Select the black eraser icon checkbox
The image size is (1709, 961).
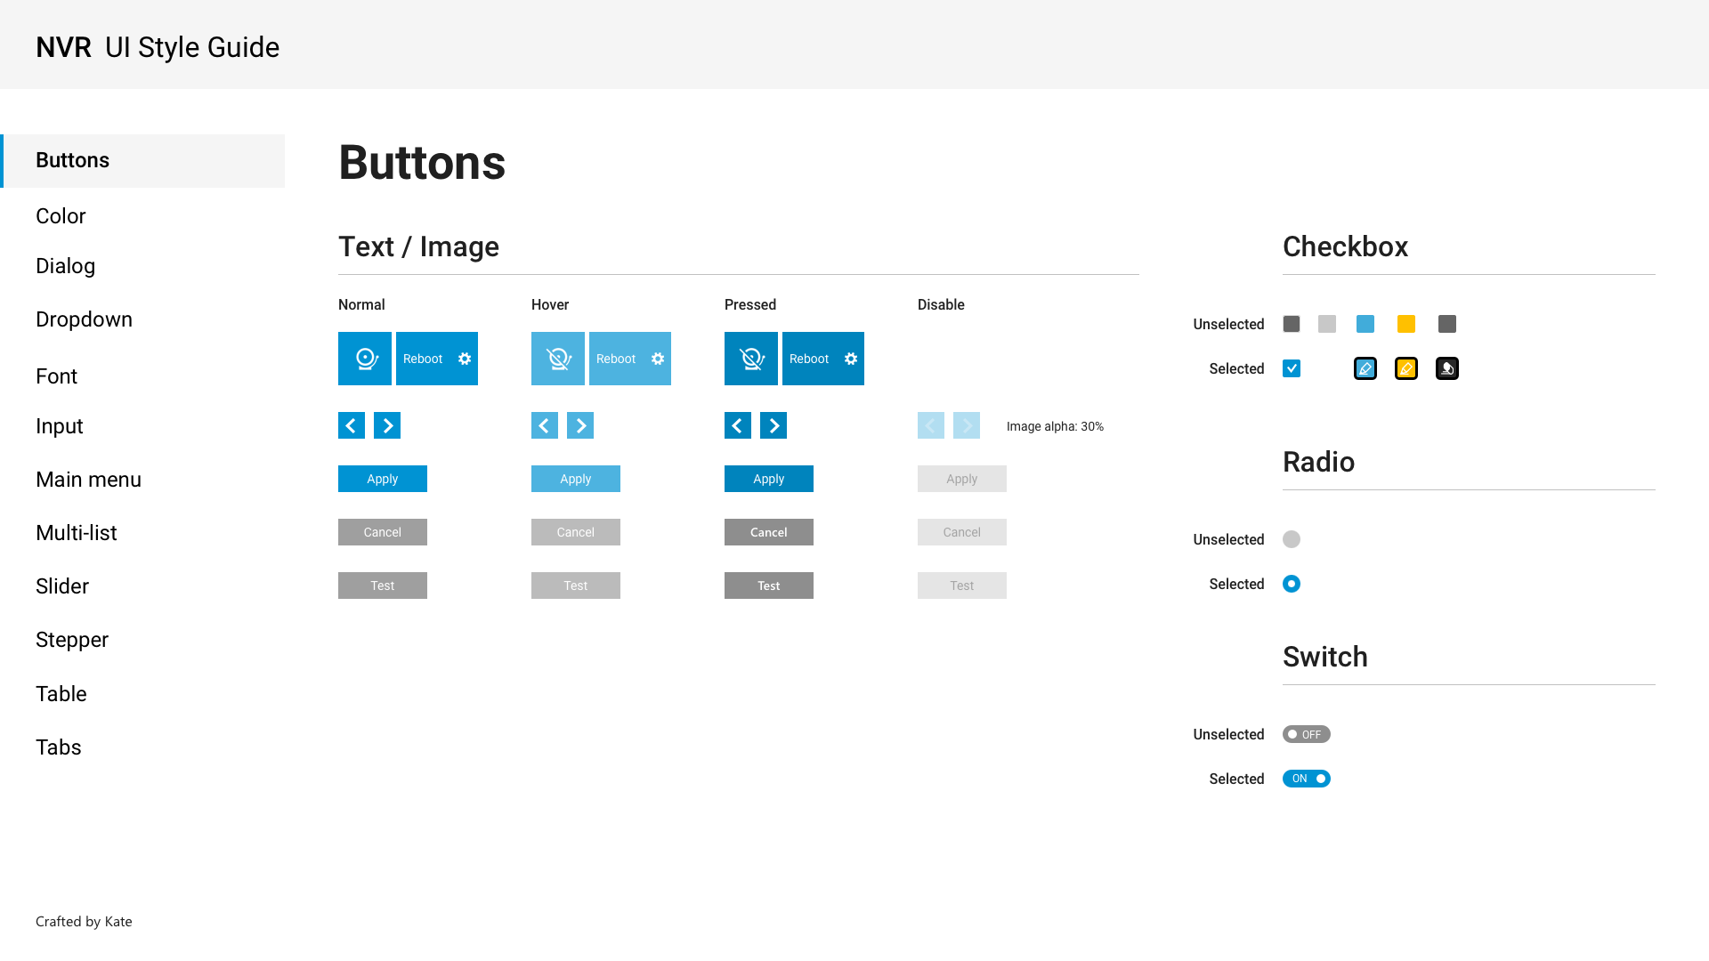click(1447, 368)
